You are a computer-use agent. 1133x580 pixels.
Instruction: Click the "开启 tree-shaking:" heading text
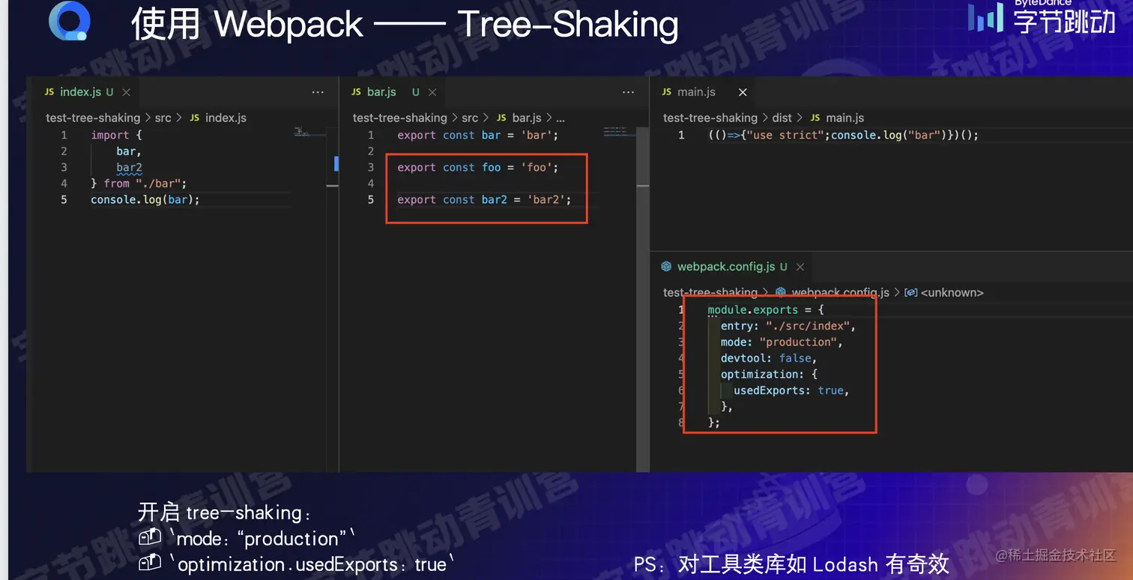225,513
